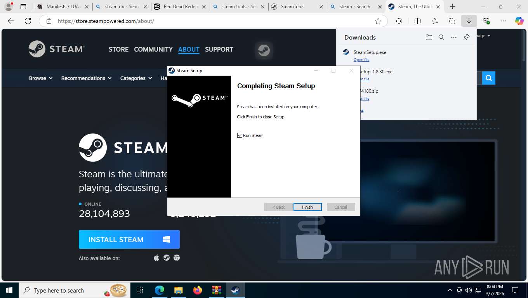Open Firefox from the taskbar

coord(198,290)
